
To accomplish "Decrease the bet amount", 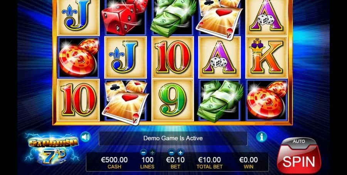I will (x=171, y=152).
